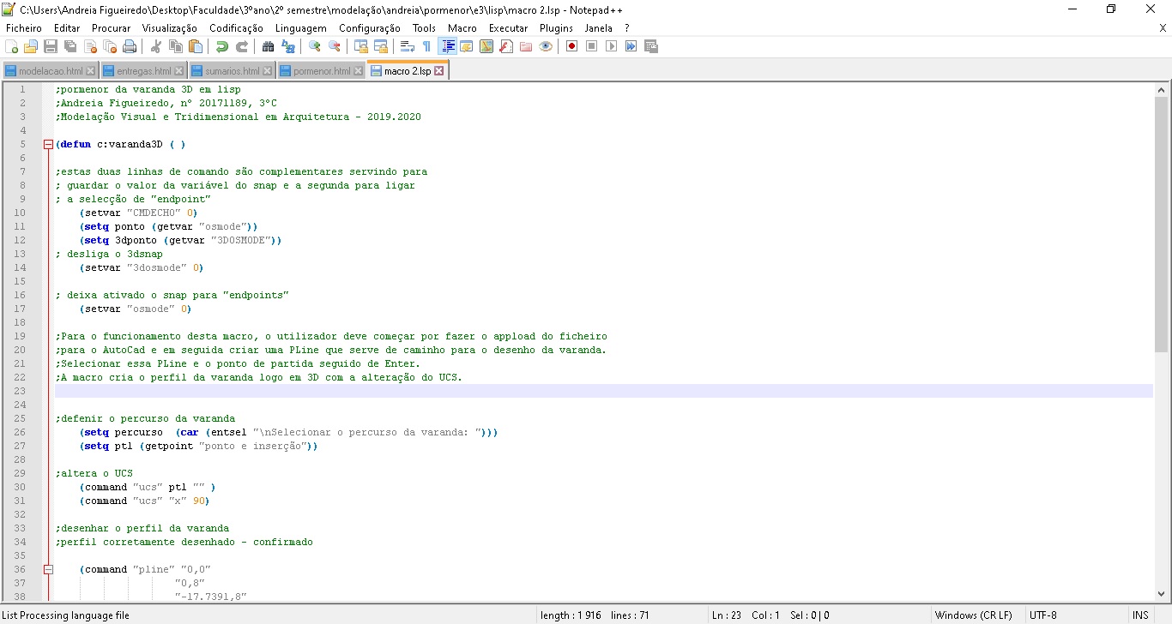This screenshot has width=1172, height=624.
Task: Run the macro multiple times icon
Action: pos(631,46)
